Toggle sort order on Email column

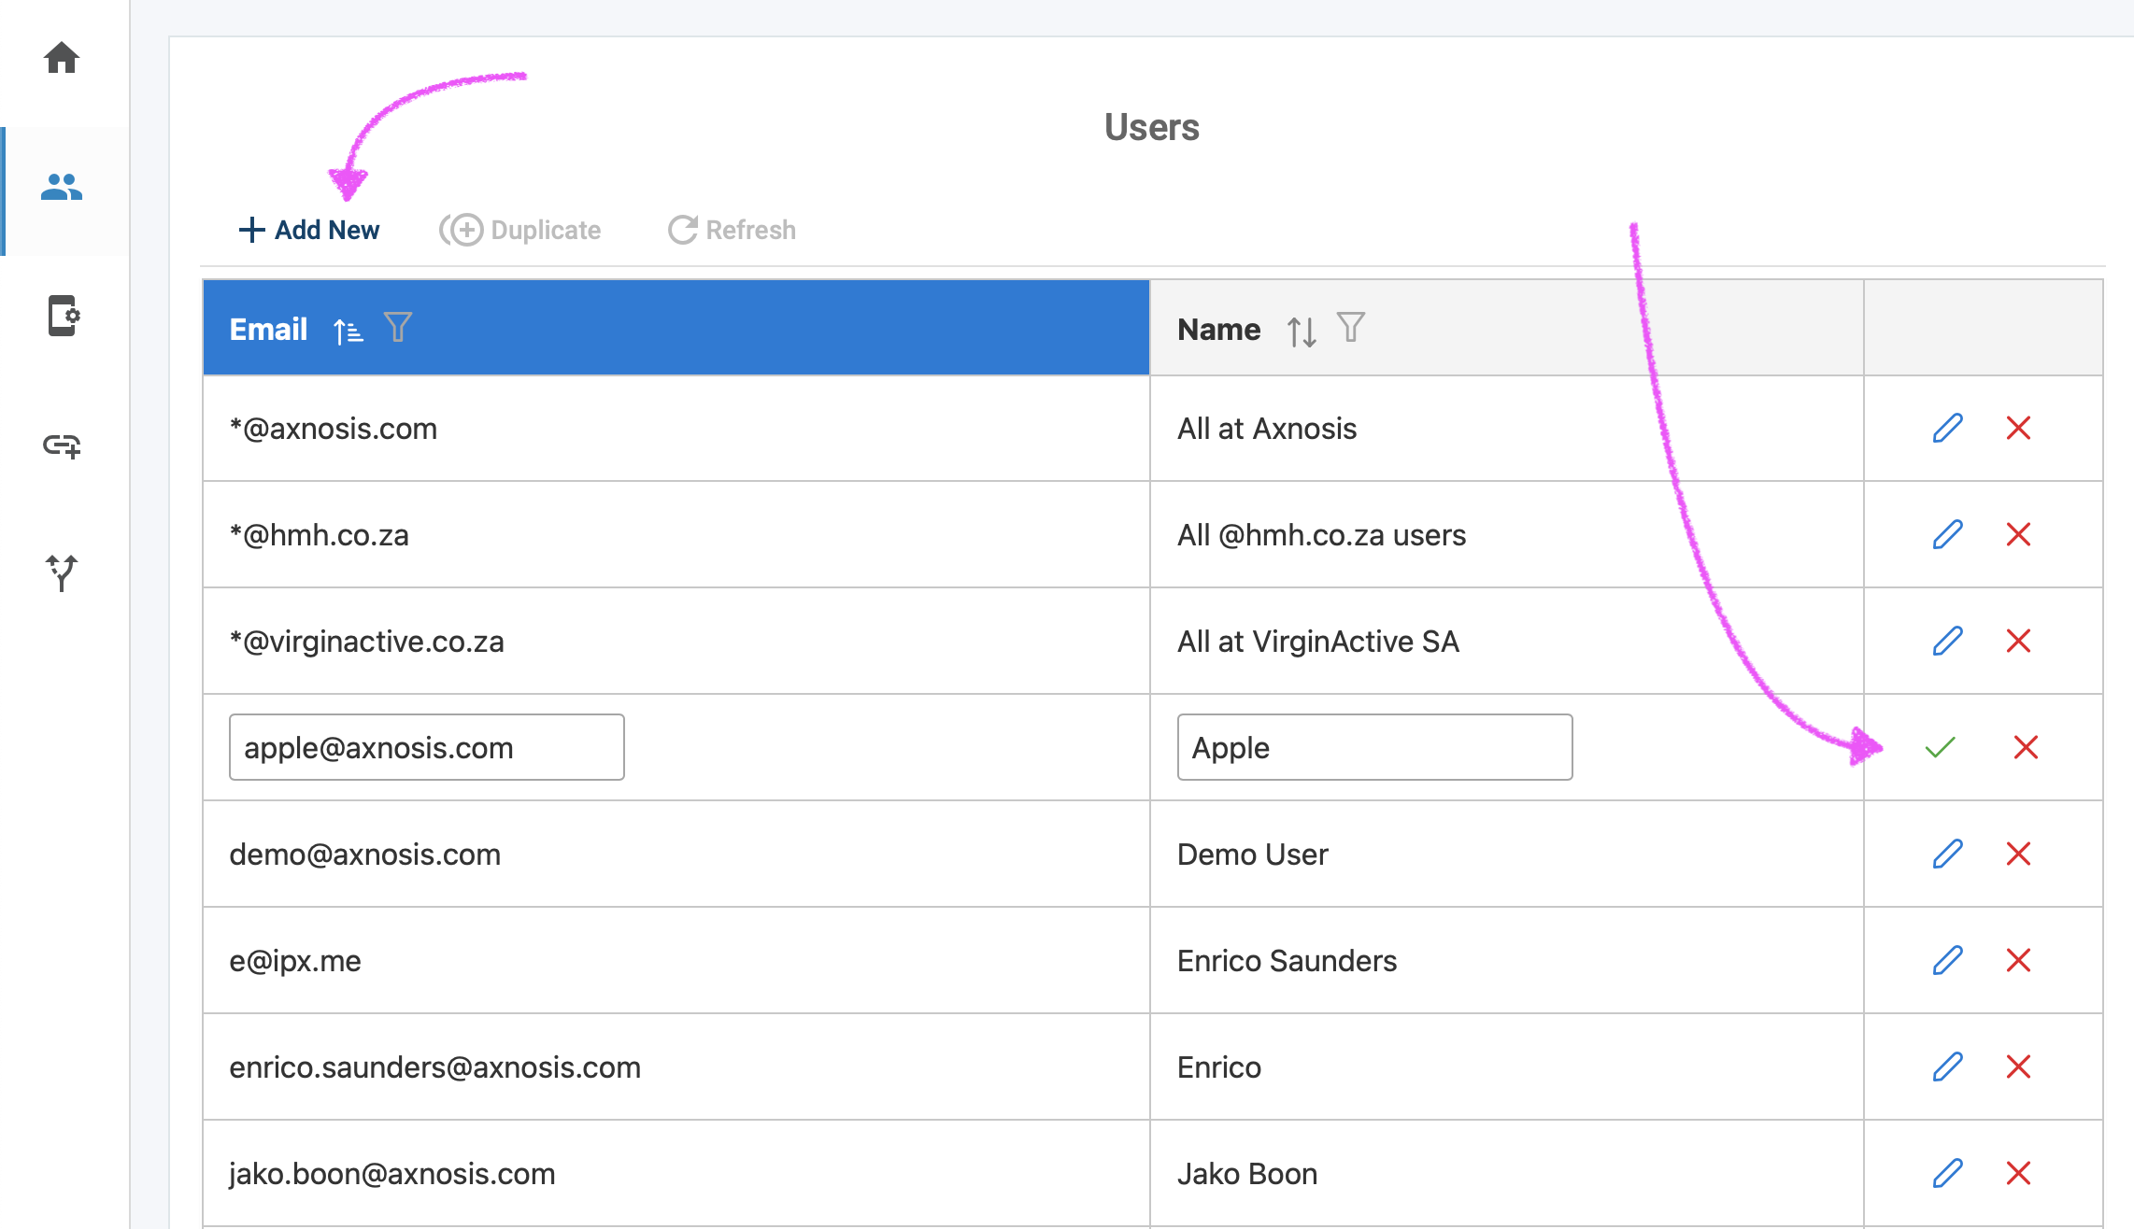tap(348, 330)
